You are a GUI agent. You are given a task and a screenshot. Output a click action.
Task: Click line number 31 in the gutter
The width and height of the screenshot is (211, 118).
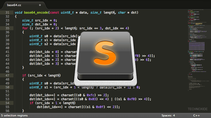click(7, 13)
